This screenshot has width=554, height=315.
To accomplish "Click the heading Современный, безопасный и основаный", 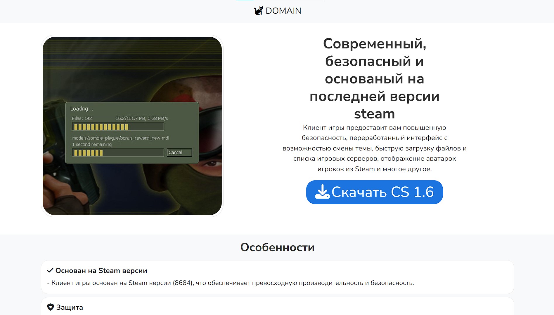I will (x=374, y=79).
